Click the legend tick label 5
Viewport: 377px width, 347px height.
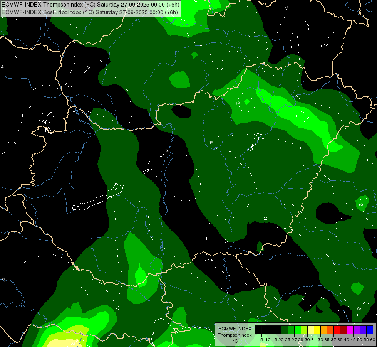coord(261,339)
